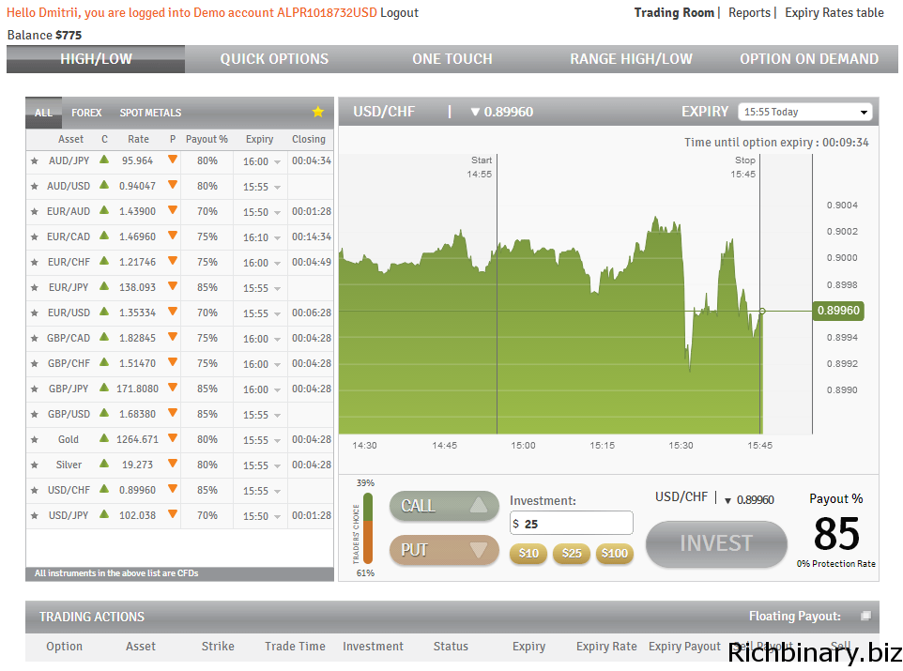Select the GBP/CAD asset name
Image resolution: width=903 pixels, height=671 pixels.
pyautogui.click(x=69, y=338)
